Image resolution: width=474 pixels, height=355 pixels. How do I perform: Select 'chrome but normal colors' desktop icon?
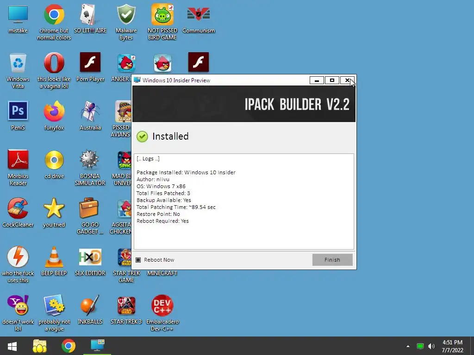click(54, 14)
